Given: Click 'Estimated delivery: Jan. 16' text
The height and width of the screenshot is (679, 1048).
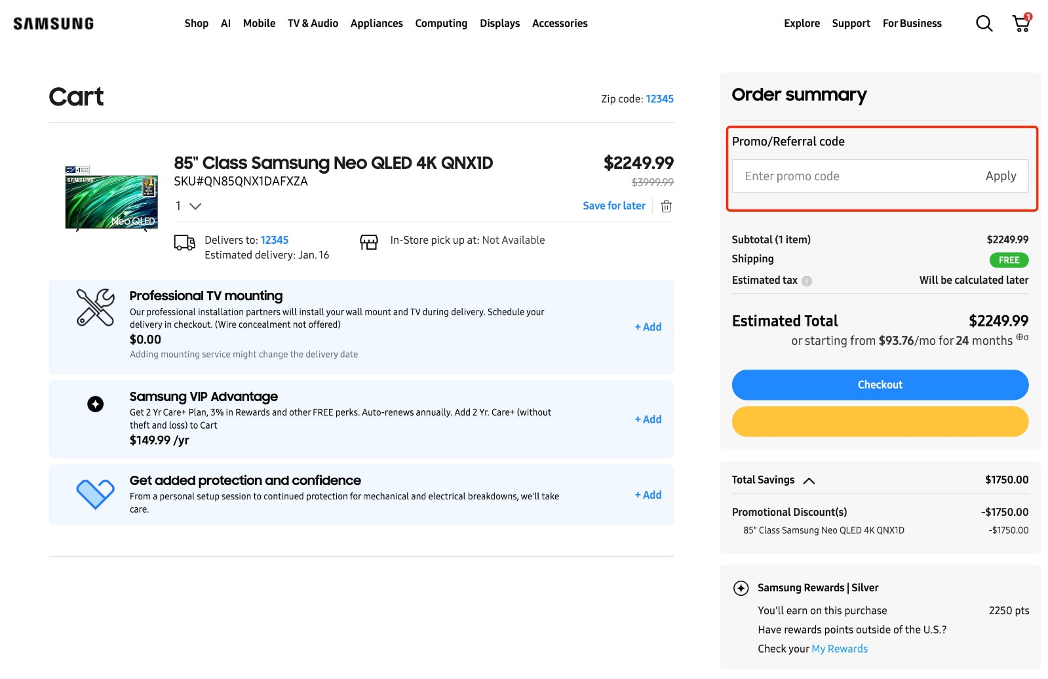Looking at the screenshot, I should click(267, 256).
